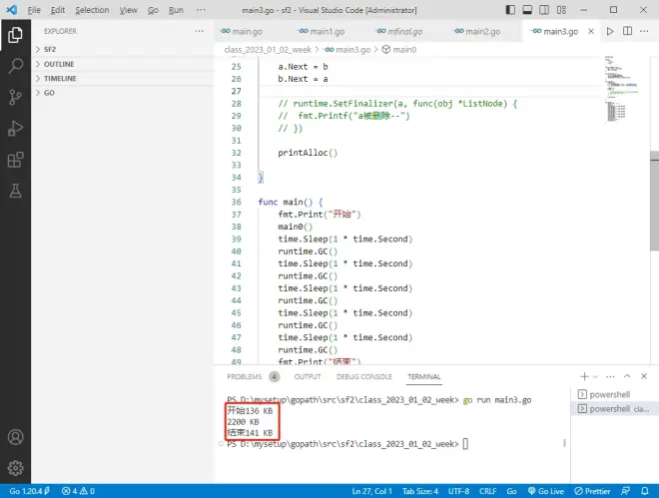Open Explorer views and more actions ellipsis
The height and width of the screenshot is (498, 659).
click(x=200, y=31)
